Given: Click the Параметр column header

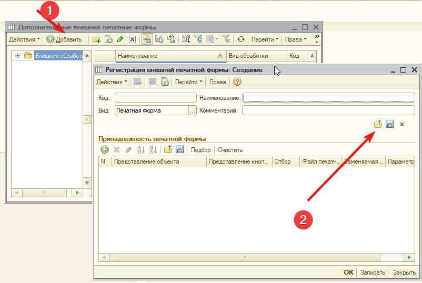Looking at the screenshot, I should point(400,161).
